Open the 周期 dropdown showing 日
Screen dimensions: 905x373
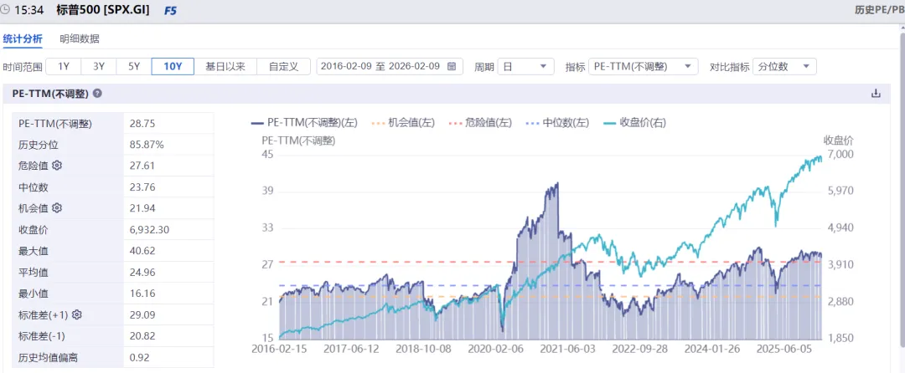tap(525, 66)
